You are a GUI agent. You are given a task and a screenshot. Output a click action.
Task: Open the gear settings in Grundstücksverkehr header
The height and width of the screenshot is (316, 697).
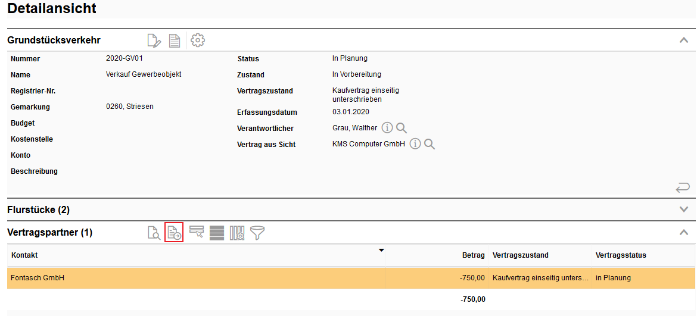[198, 40]
